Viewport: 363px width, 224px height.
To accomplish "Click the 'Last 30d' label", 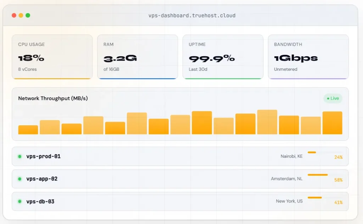I will 198,69.
